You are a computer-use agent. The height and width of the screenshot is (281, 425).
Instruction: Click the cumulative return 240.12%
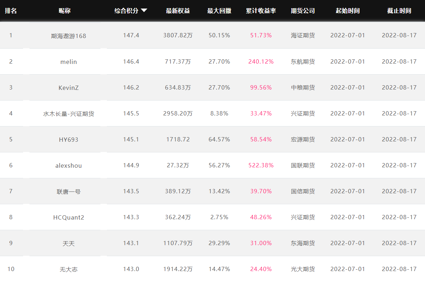[x=261, y=61]
